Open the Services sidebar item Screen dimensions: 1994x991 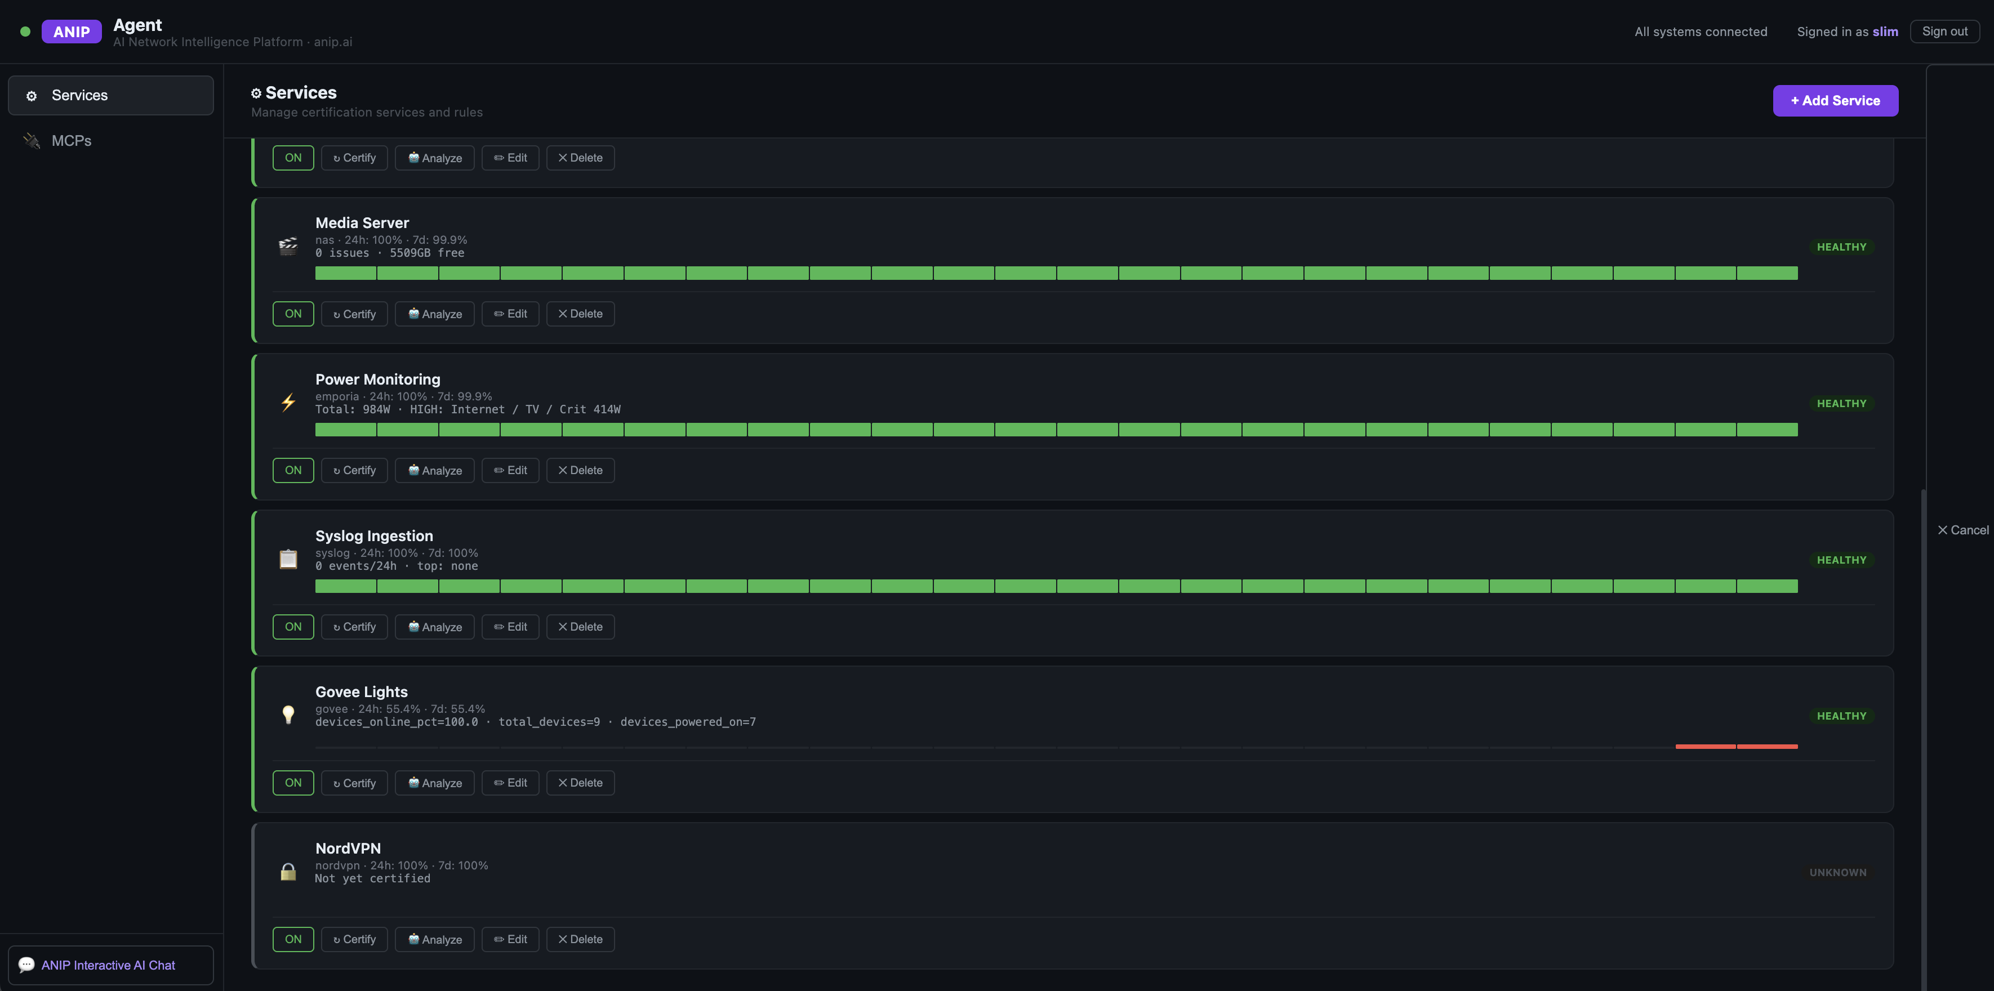coord(111,95)
